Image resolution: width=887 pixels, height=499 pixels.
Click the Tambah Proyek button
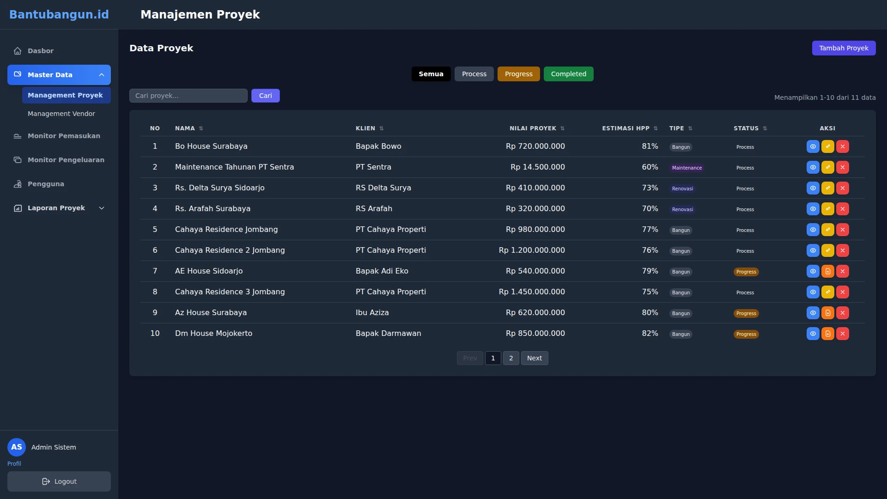coord(844,48)
